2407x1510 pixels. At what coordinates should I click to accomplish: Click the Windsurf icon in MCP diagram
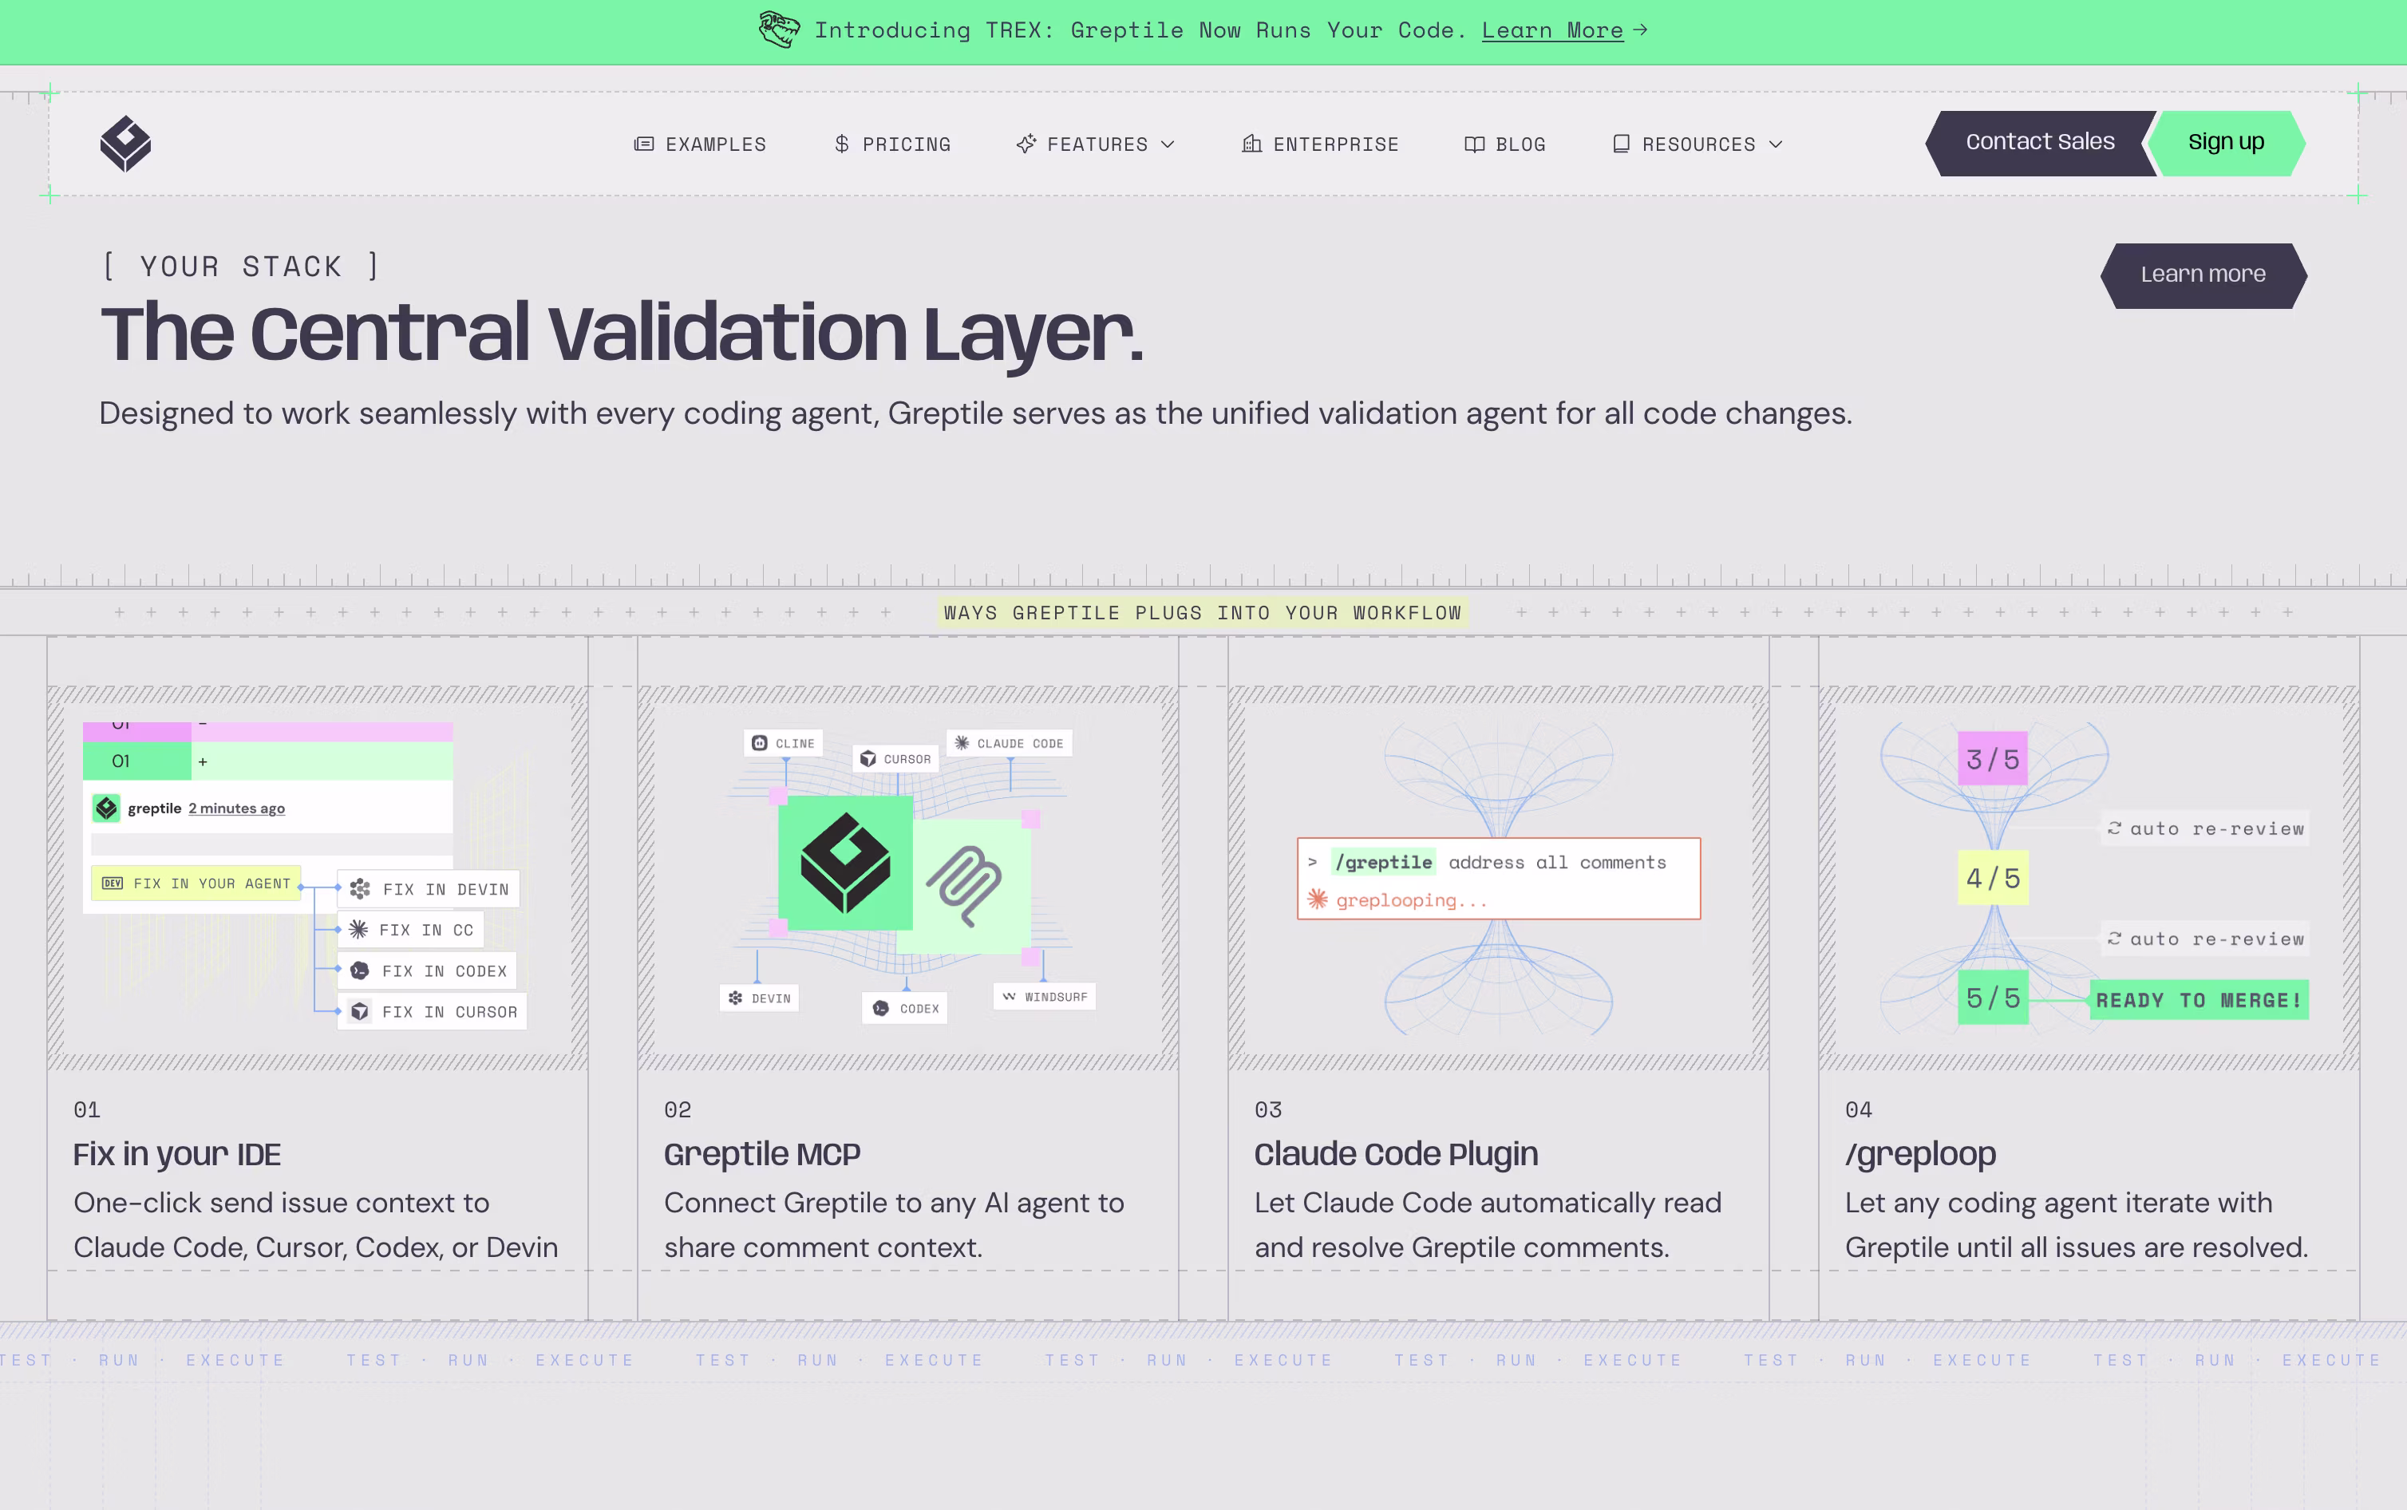click(x=1010, y=997)
